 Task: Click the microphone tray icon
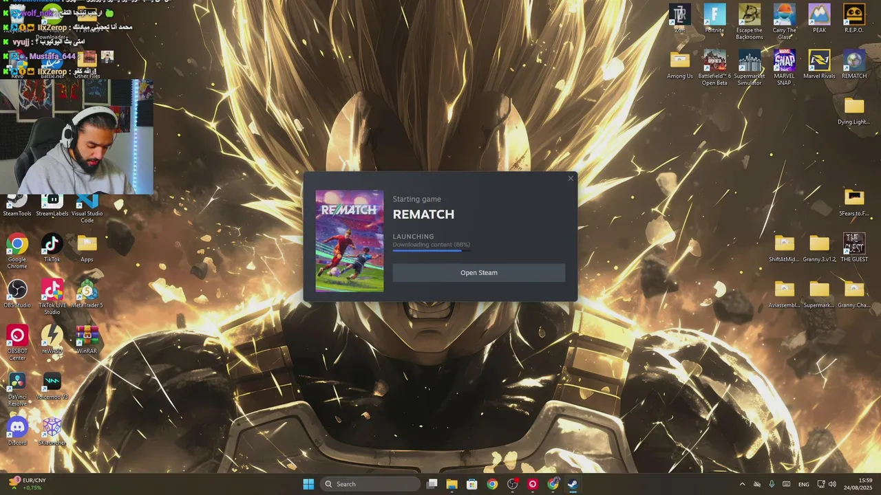tap(772, 484)
